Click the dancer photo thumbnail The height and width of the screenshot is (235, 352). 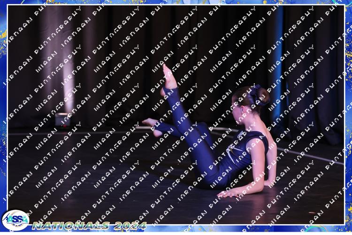pos(176,115)
